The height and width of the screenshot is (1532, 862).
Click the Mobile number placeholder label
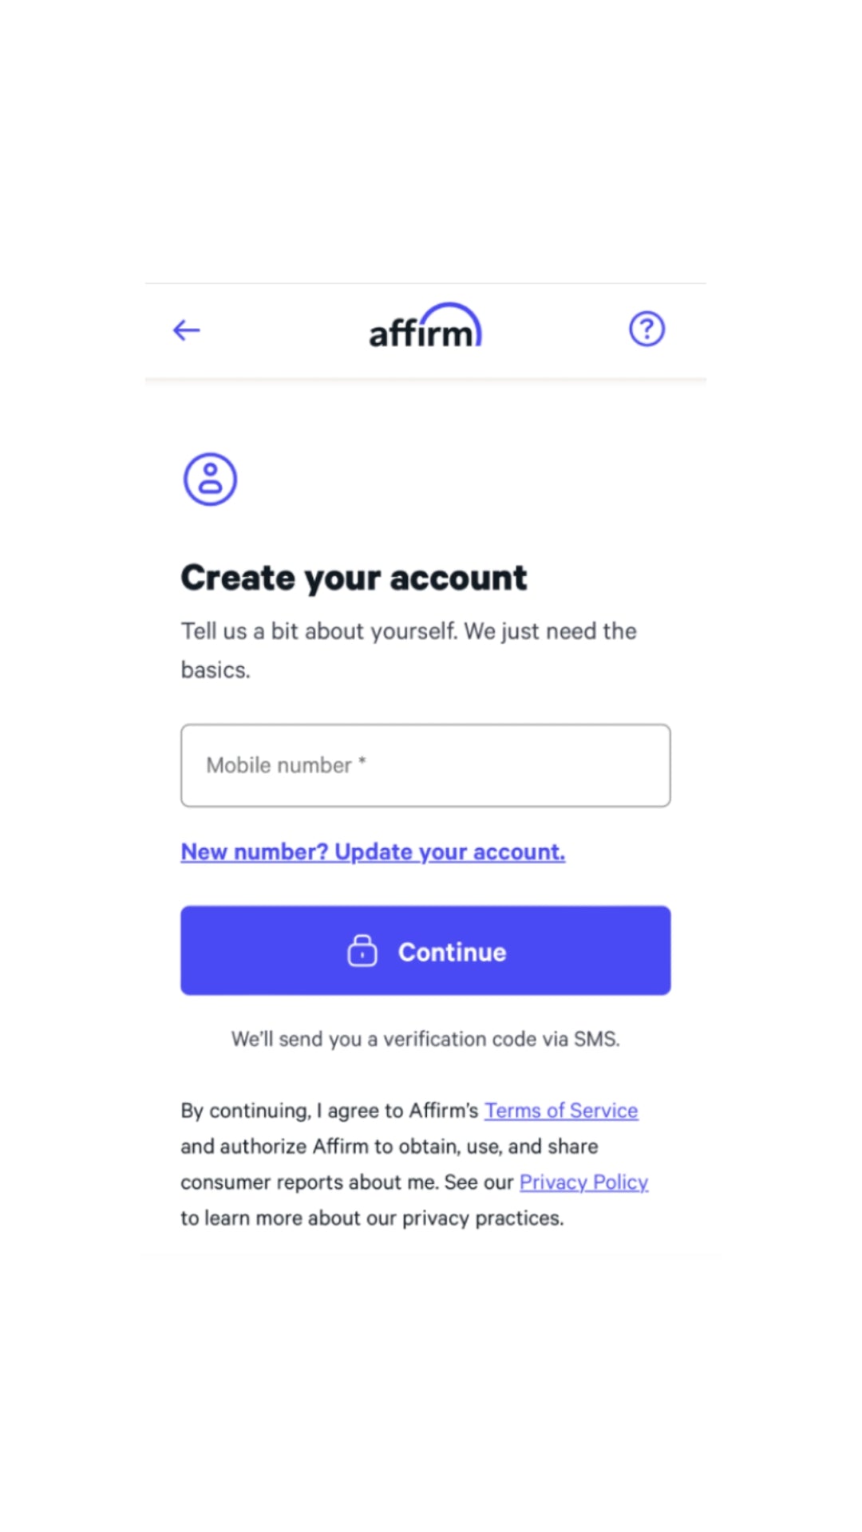(279, 765)
